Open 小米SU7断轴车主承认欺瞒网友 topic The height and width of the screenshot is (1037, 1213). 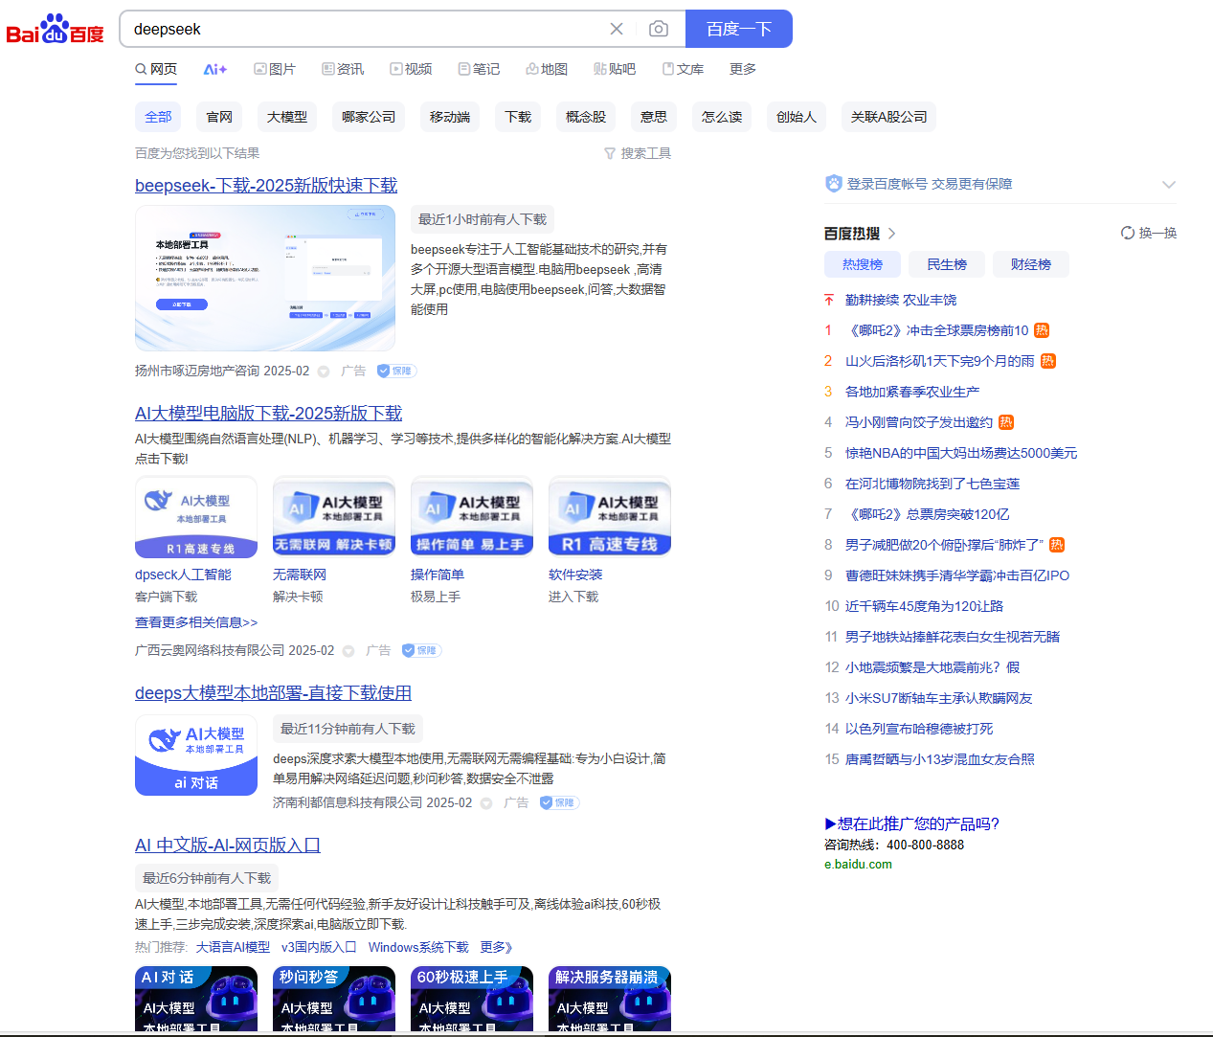pos(939,698)
